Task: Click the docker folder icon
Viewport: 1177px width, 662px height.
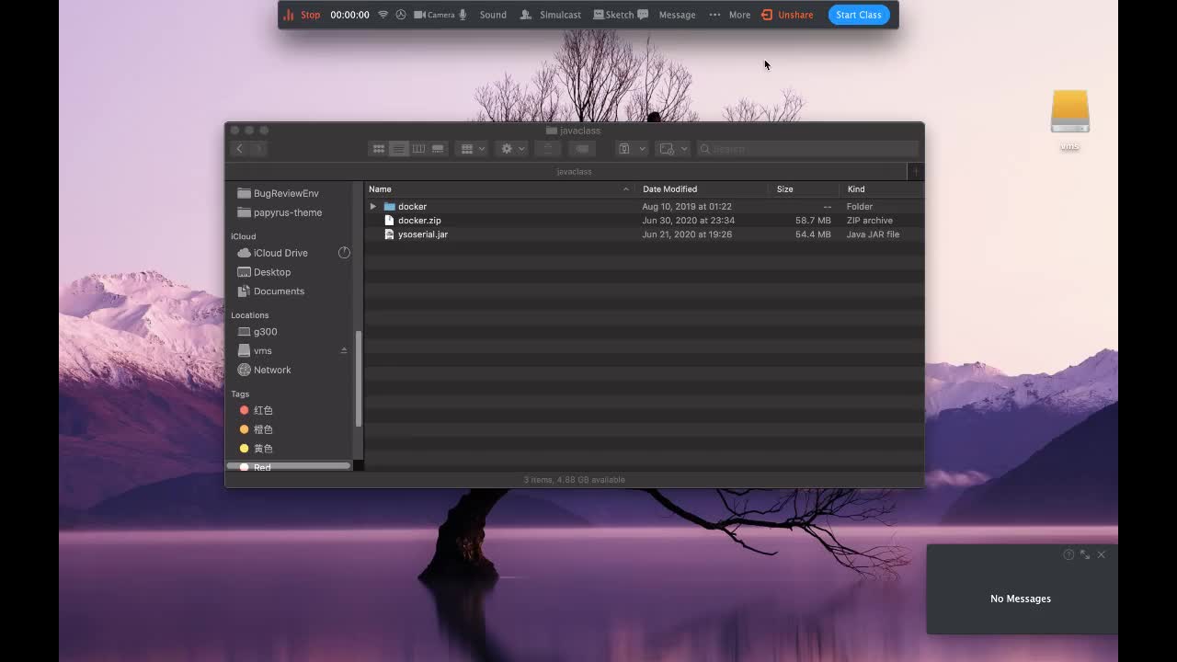Action: (x=389, y=207)
